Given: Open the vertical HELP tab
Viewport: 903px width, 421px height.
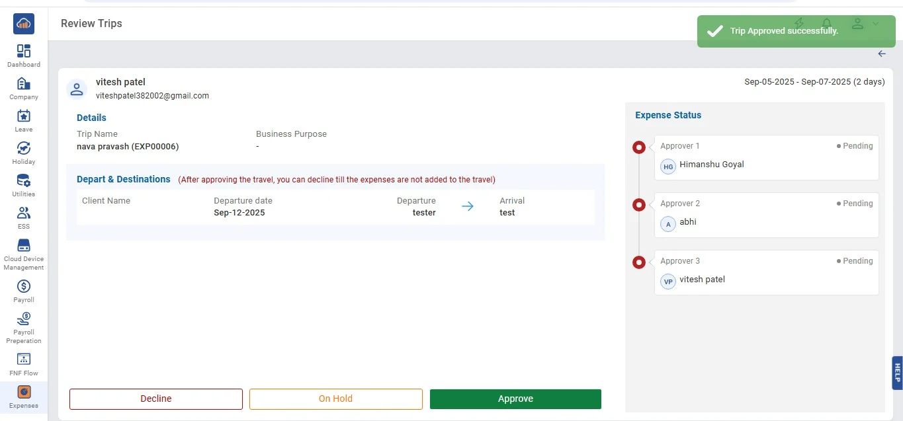Looking at the screenshot, I should coord(897,373).
